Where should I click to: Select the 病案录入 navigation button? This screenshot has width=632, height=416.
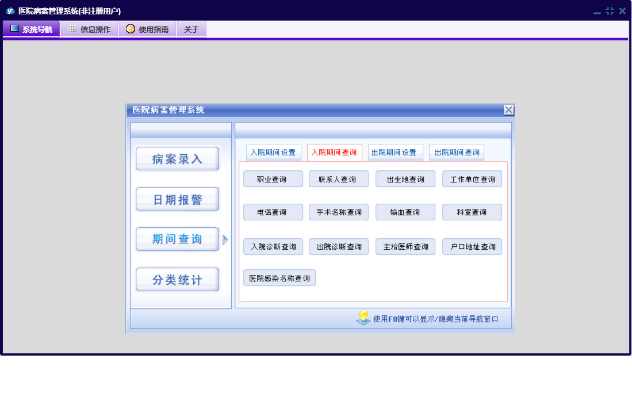(177, 159)
